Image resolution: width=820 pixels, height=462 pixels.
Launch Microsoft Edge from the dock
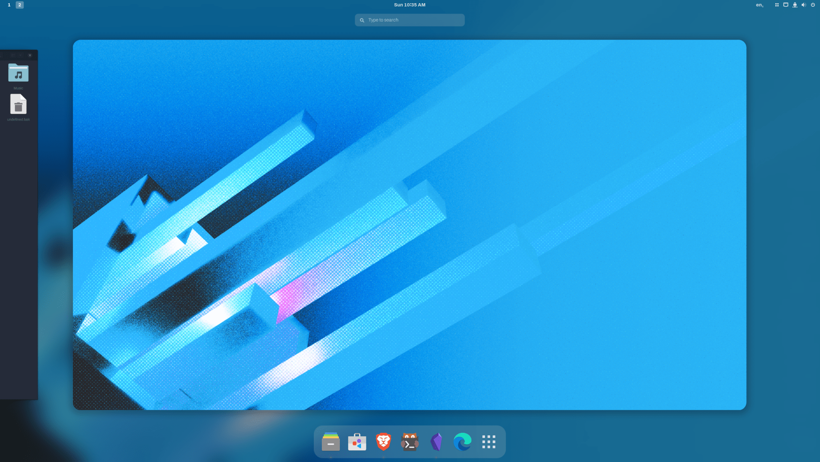point(463,442)
